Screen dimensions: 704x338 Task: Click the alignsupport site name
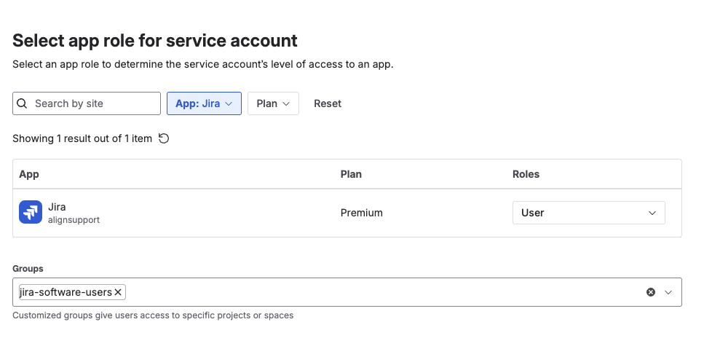tap(74, 220)
